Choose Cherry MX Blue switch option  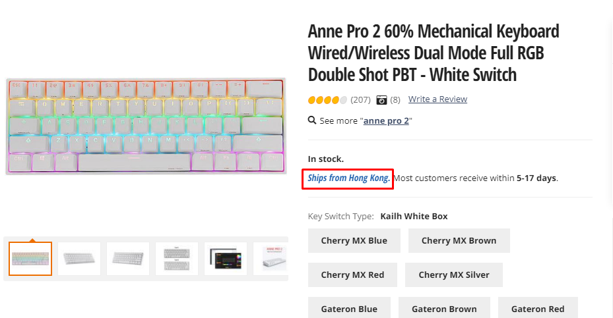click(x=354, y=240)
